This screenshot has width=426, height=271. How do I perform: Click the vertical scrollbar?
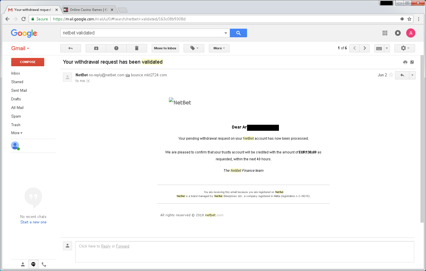click(x=422, y=139)
